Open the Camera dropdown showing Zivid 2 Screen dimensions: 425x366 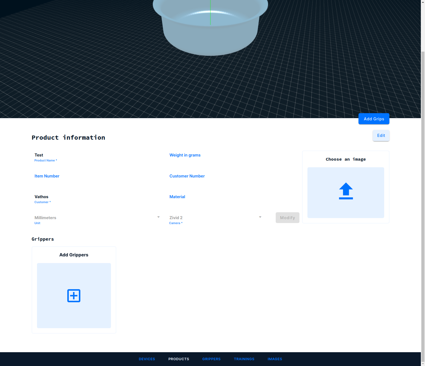coord(215,218)
